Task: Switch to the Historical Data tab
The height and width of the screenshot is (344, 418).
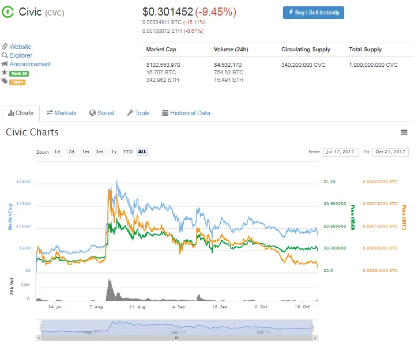Action: pos(186,113)
